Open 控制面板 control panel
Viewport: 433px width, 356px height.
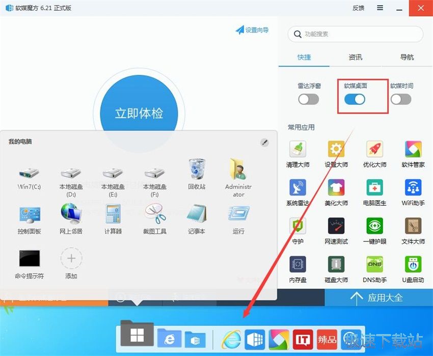pyautogui.click(x=30, y=215)
